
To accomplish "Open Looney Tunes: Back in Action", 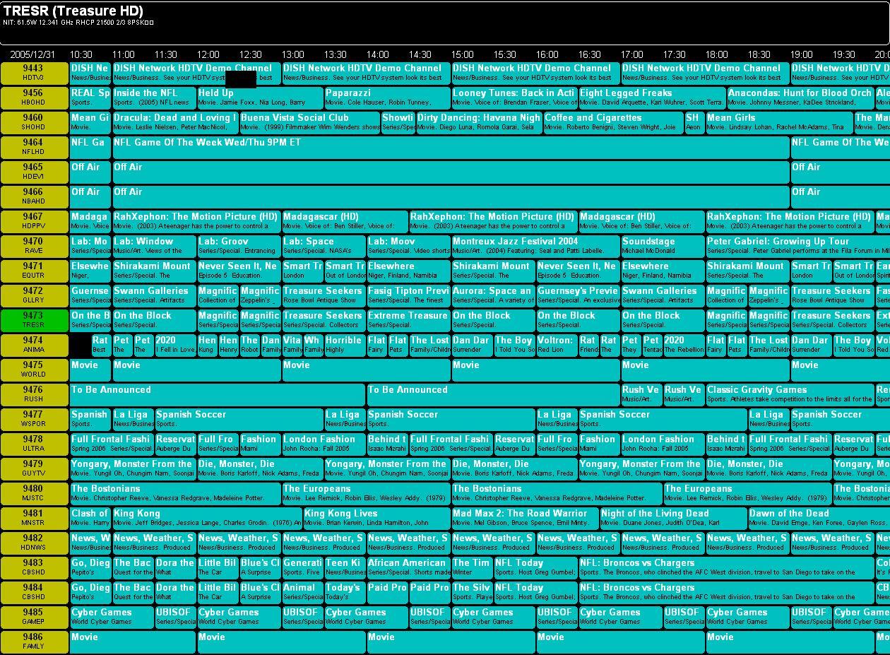I will coord(514,98).
